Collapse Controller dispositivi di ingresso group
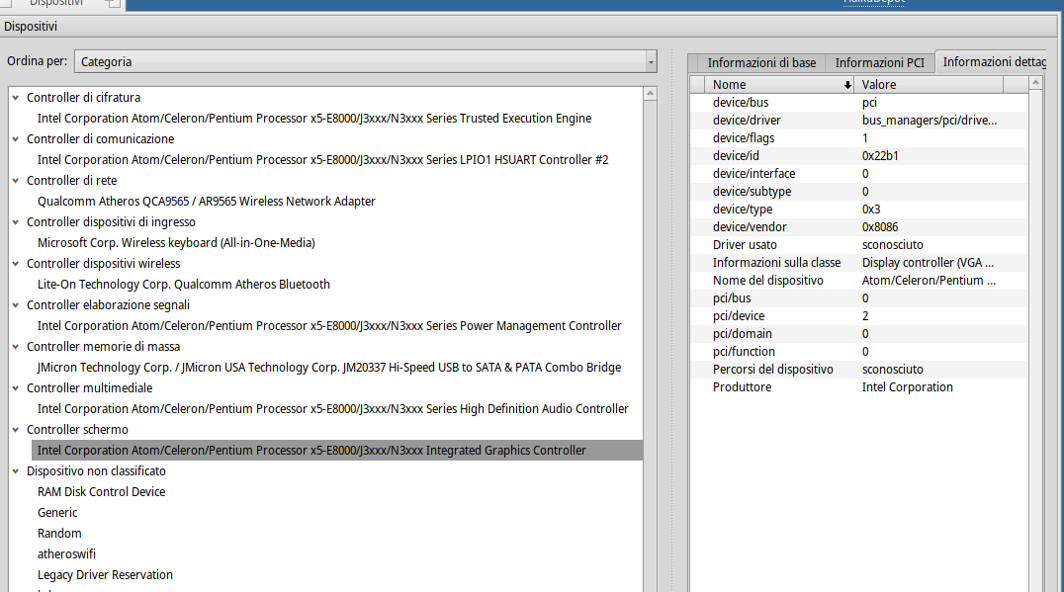This screenshot has width=1064, height=592. click(16, 221)
